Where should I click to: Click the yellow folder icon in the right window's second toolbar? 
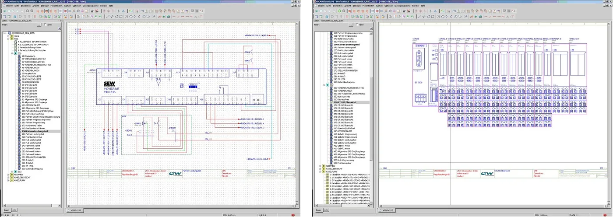tap(383, 17)
